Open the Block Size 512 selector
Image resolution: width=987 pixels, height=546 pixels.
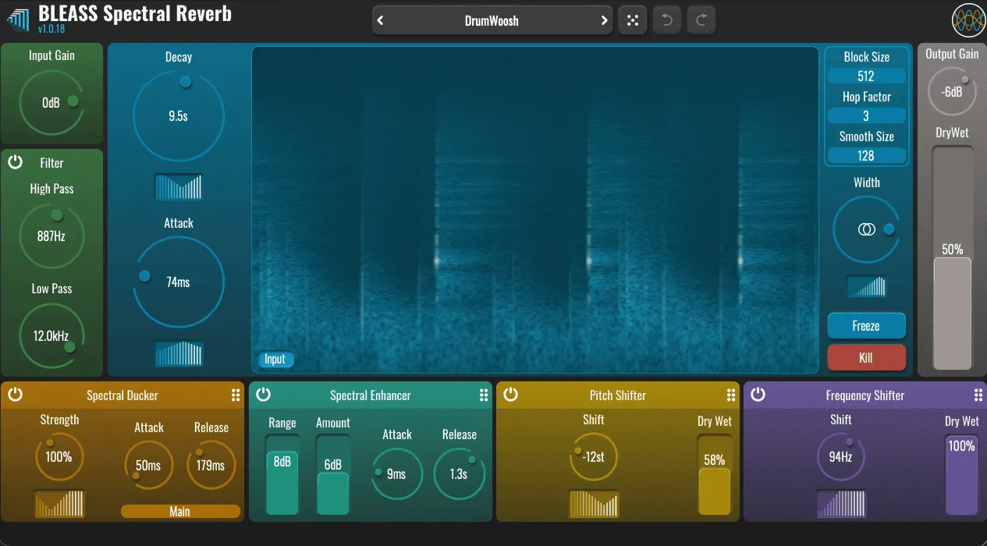(x=866, y=76)
